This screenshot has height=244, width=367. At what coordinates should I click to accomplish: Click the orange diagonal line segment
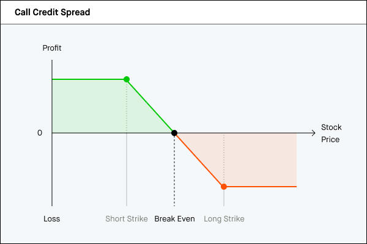tap(199, 160)
